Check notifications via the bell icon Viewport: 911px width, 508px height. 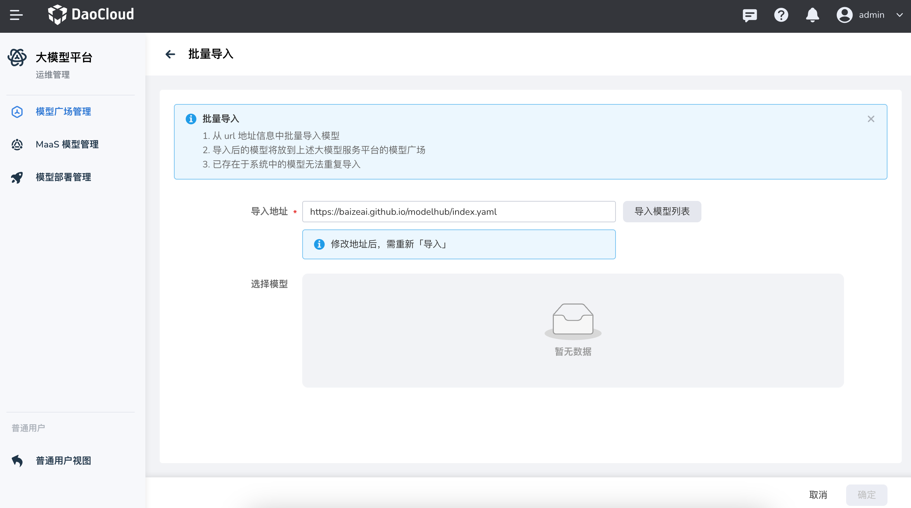coord(812,15)
